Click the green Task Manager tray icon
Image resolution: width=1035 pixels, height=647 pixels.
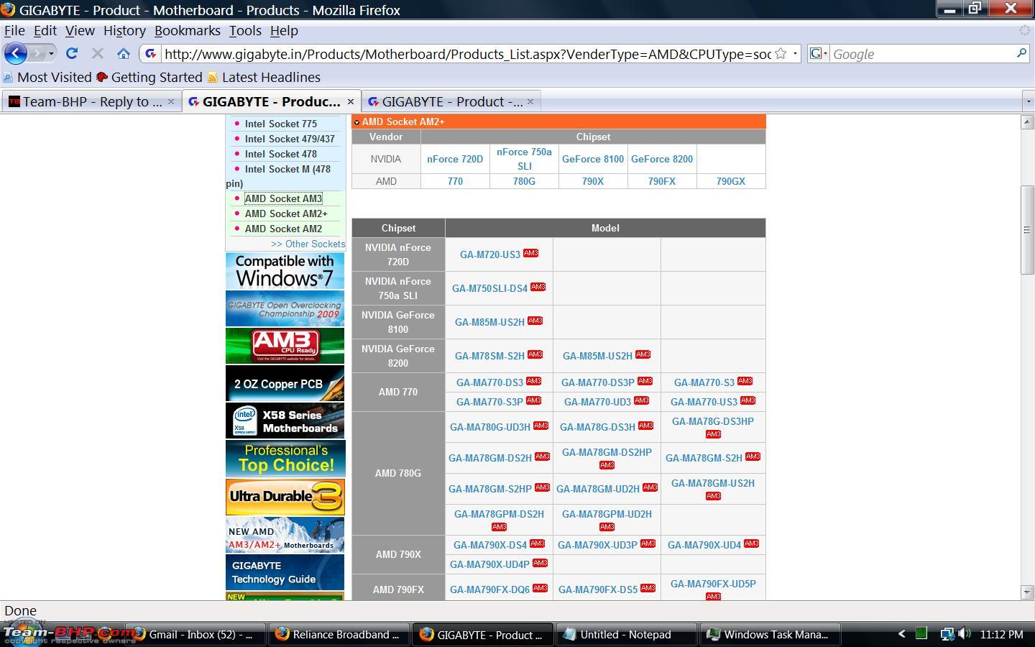click(x=921, y=634)
